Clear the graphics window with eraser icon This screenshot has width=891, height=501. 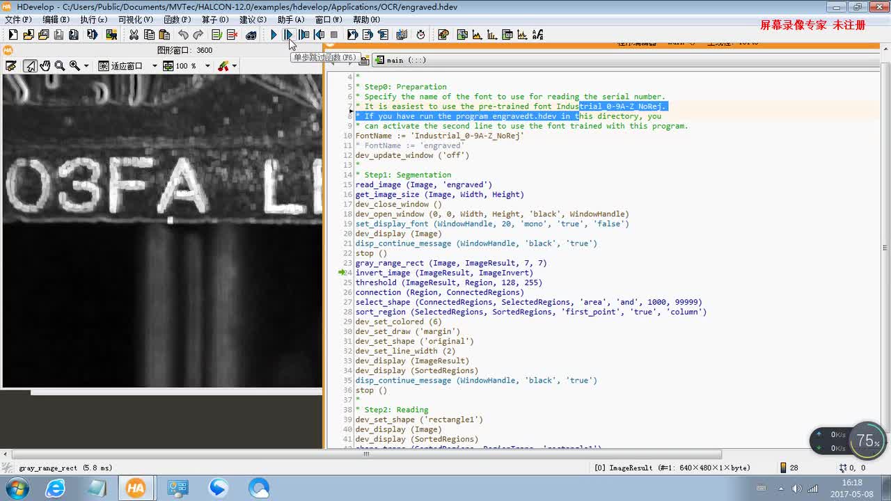pos(11,66)
